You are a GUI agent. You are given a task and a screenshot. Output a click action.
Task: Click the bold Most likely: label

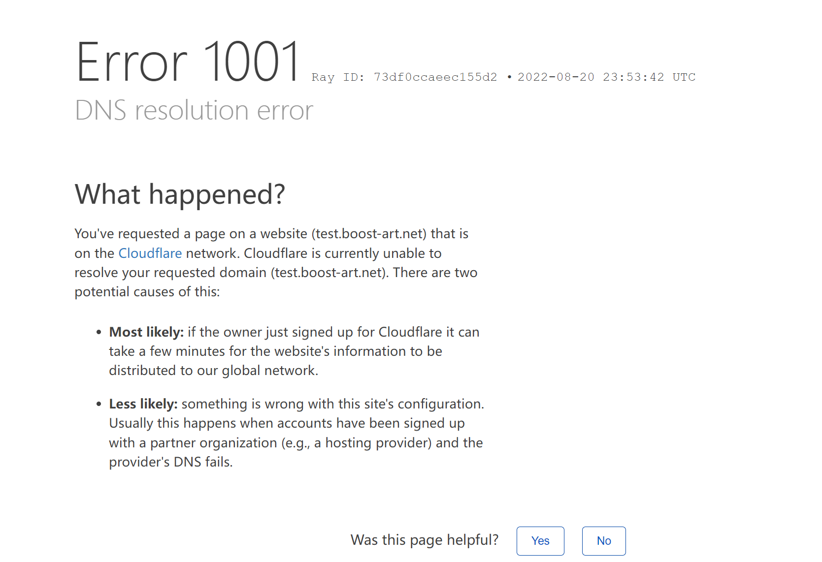[x=146, y=332]
